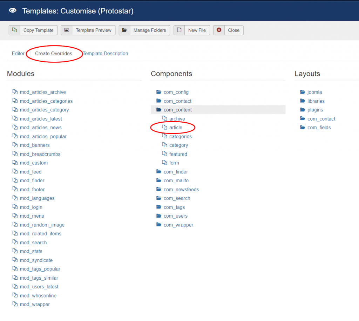This screenshot has width=359, height=321.
Task: Switch to the Editor tab
Action: (x=18, y=53)
